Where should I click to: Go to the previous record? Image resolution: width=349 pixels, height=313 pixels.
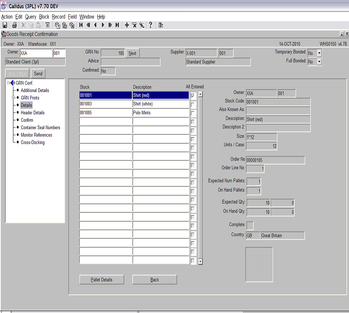coord(96,25)
